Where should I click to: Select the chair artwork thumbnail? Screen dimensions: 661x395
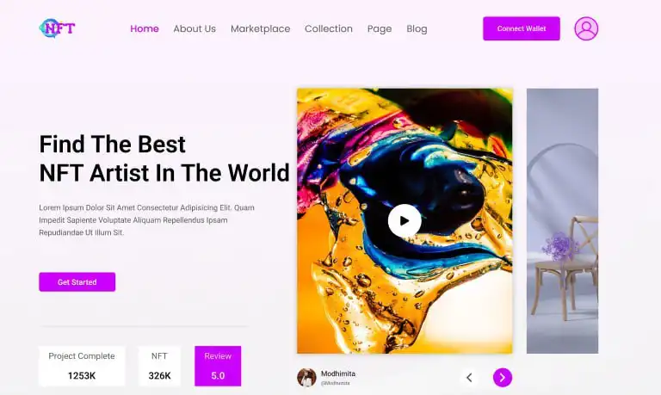(562, 220)
